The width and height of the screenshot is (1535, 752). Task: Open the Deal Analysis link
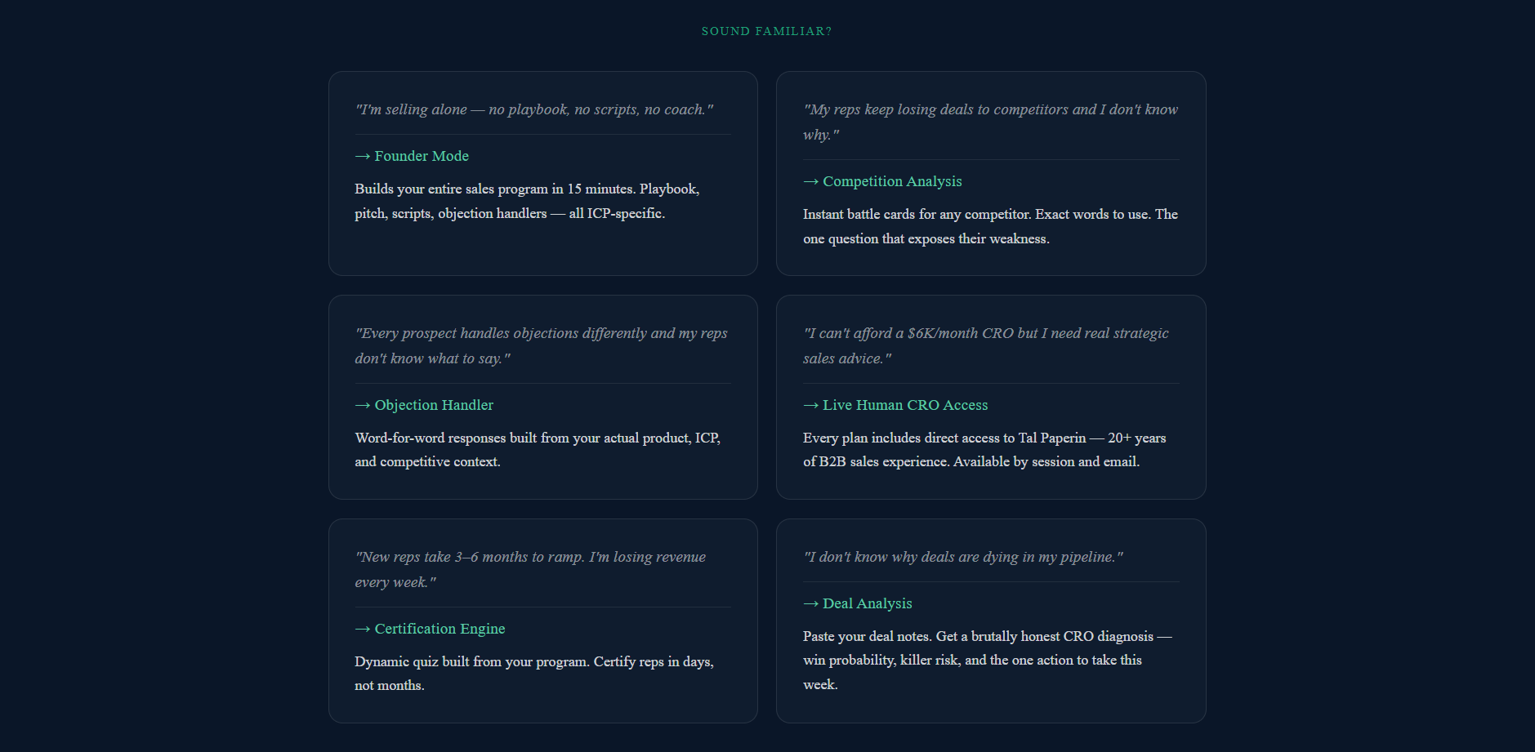(x=867, y=603)
